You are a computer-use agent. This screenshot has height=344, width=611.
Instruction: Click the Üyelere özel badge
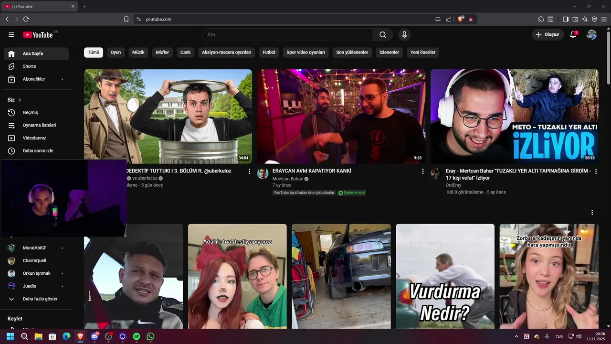tap(351, 193)
